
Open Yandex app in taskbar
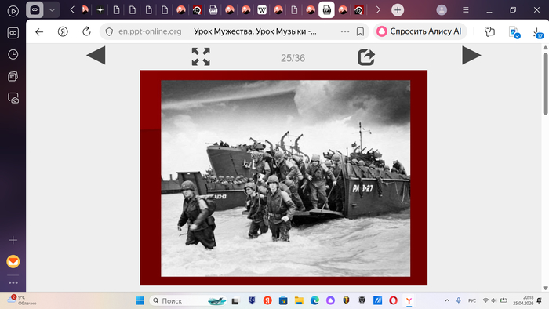point(267,300)
